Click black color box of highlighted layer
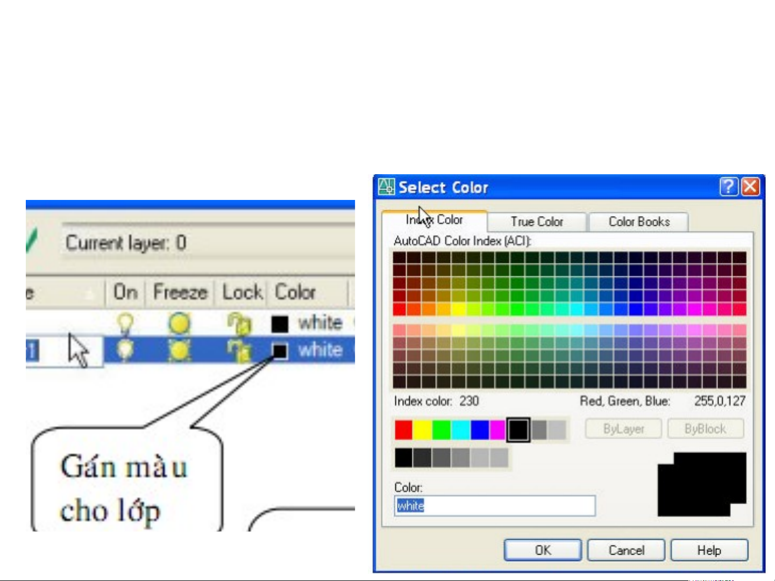775x581 pixels. (280, 351)
